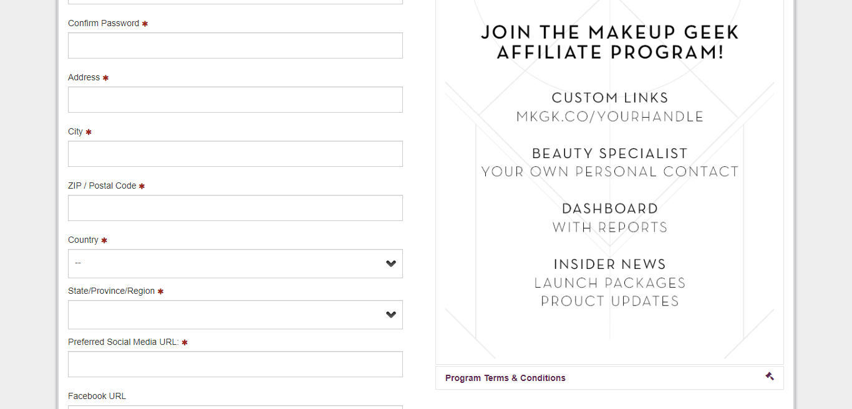Click the State/Province/Region label text
Viewport: 852px width, 409px height.
(111, 291)
